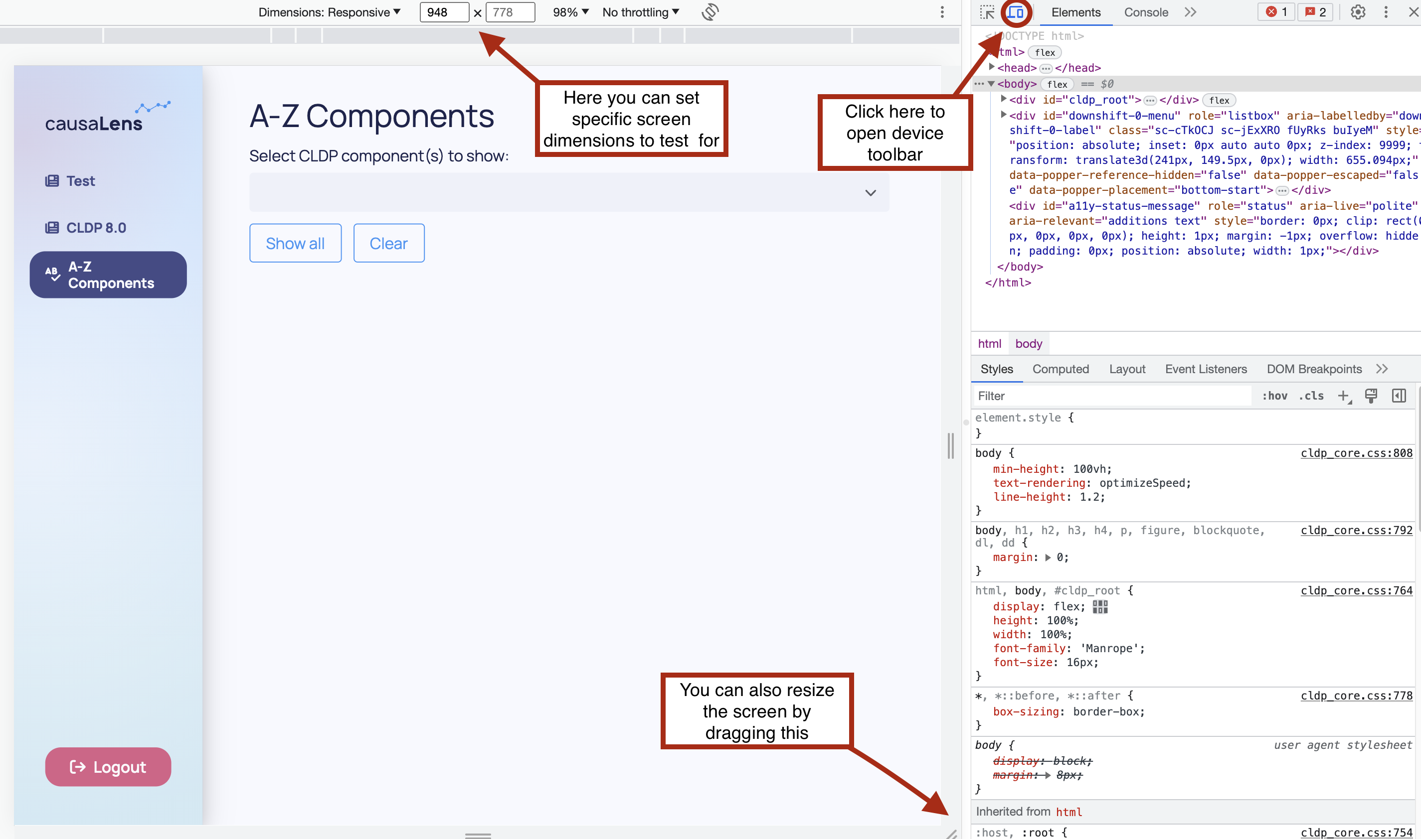
Task: Open the Dimensions: Responsive dropdown
Action: coord(329,12)
